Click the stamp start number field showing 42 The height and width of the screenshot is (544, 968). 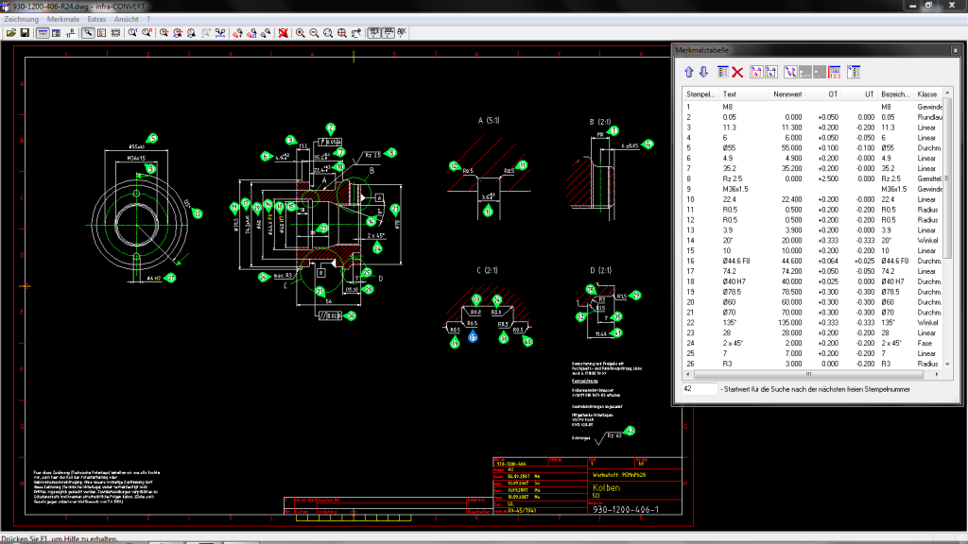click(700, 389)
